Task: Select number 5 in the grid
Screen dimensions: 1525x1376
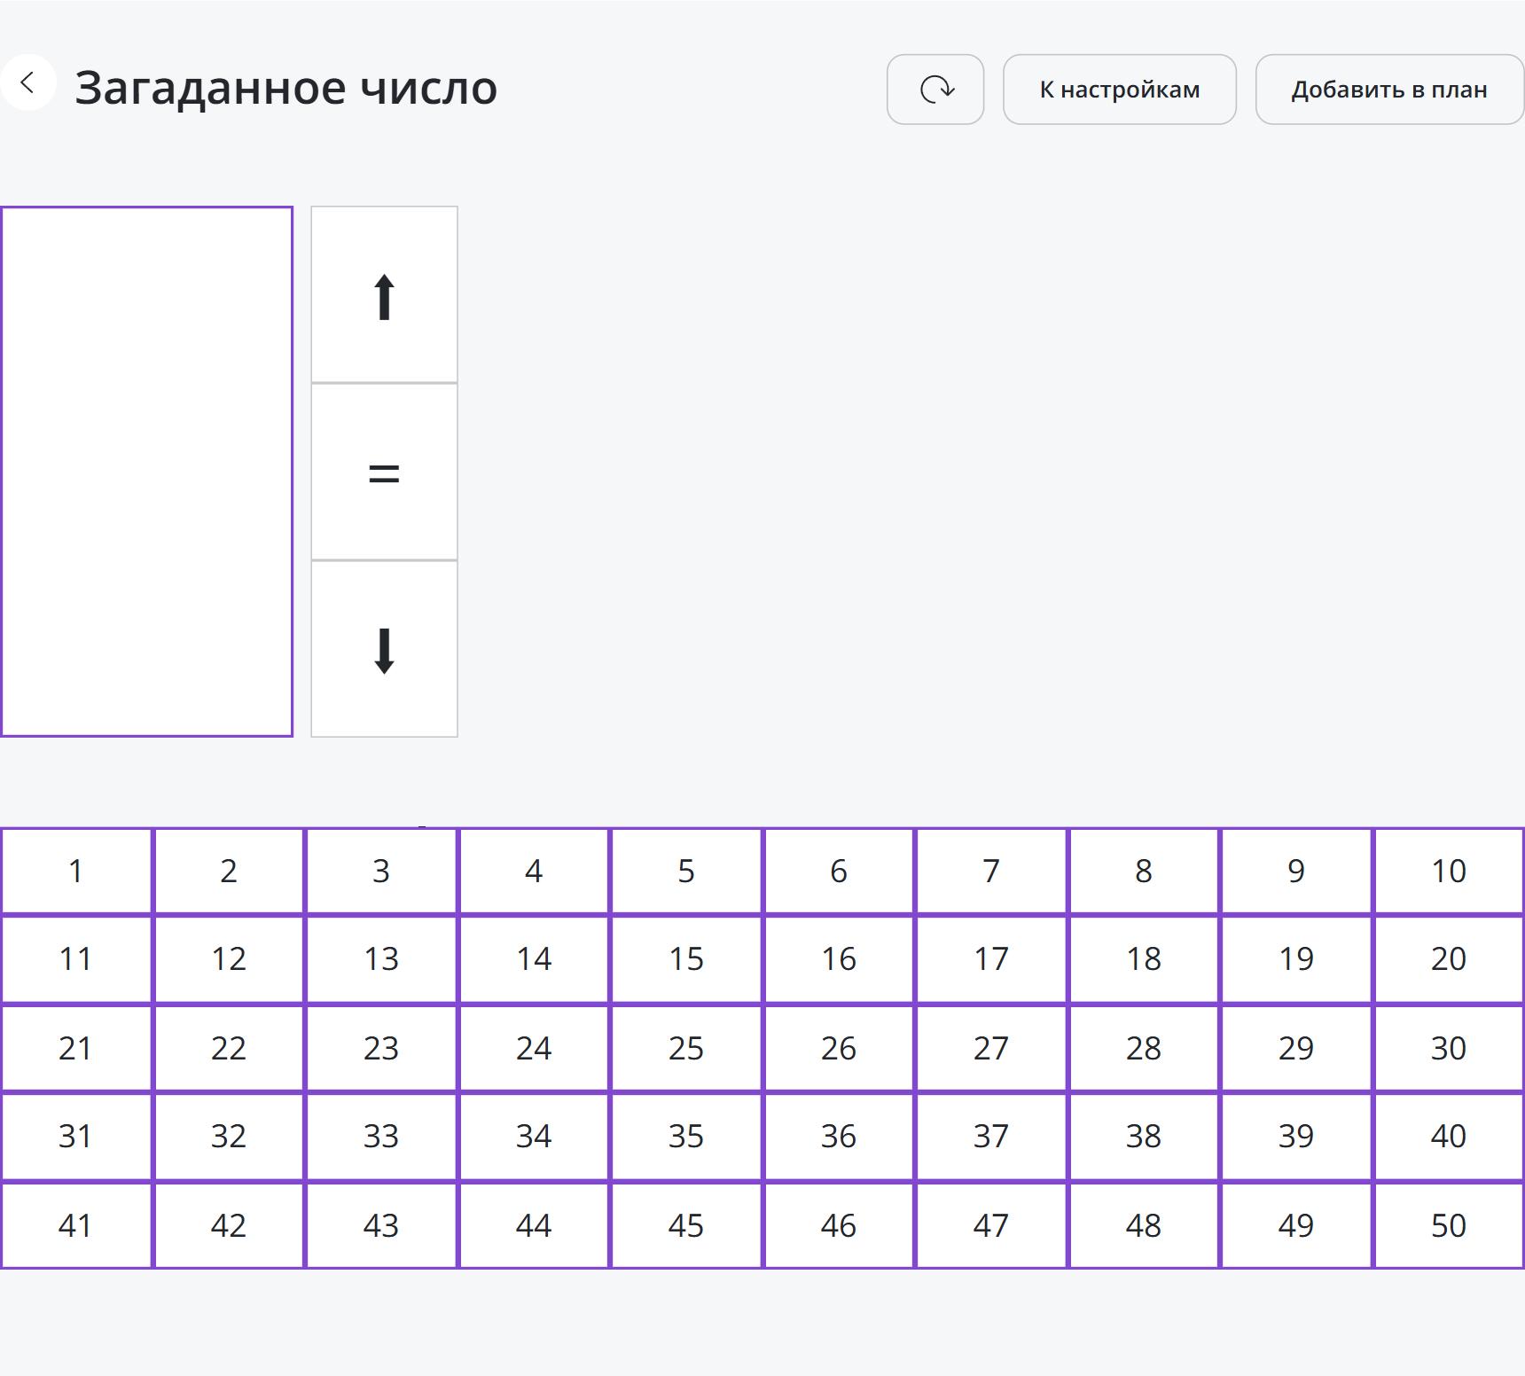Action: pyautogui.click(x=686, y=871)
